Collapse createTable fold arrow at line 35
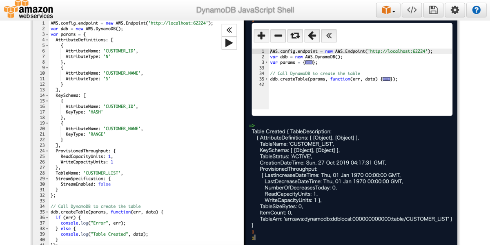The image size is (490, 245). point(47,212)
